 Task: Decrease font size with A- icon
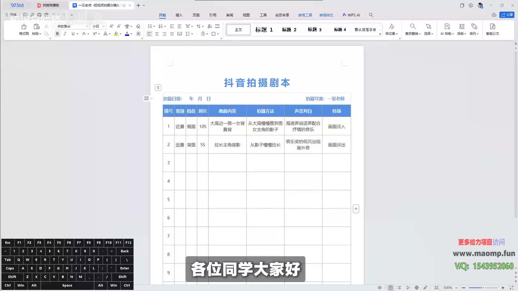(119, 26)
